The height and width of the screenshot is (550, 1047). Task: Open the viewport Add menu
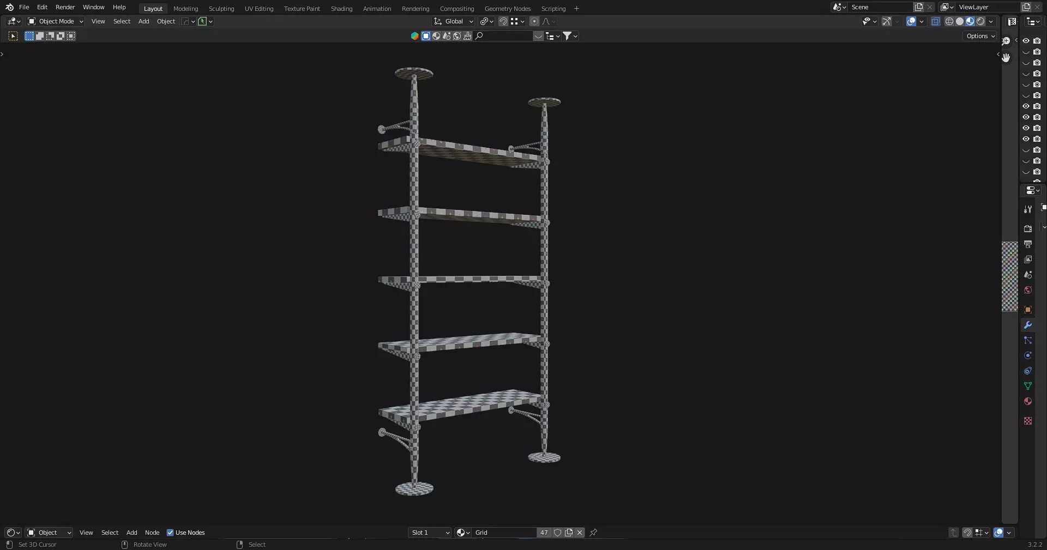143,21
